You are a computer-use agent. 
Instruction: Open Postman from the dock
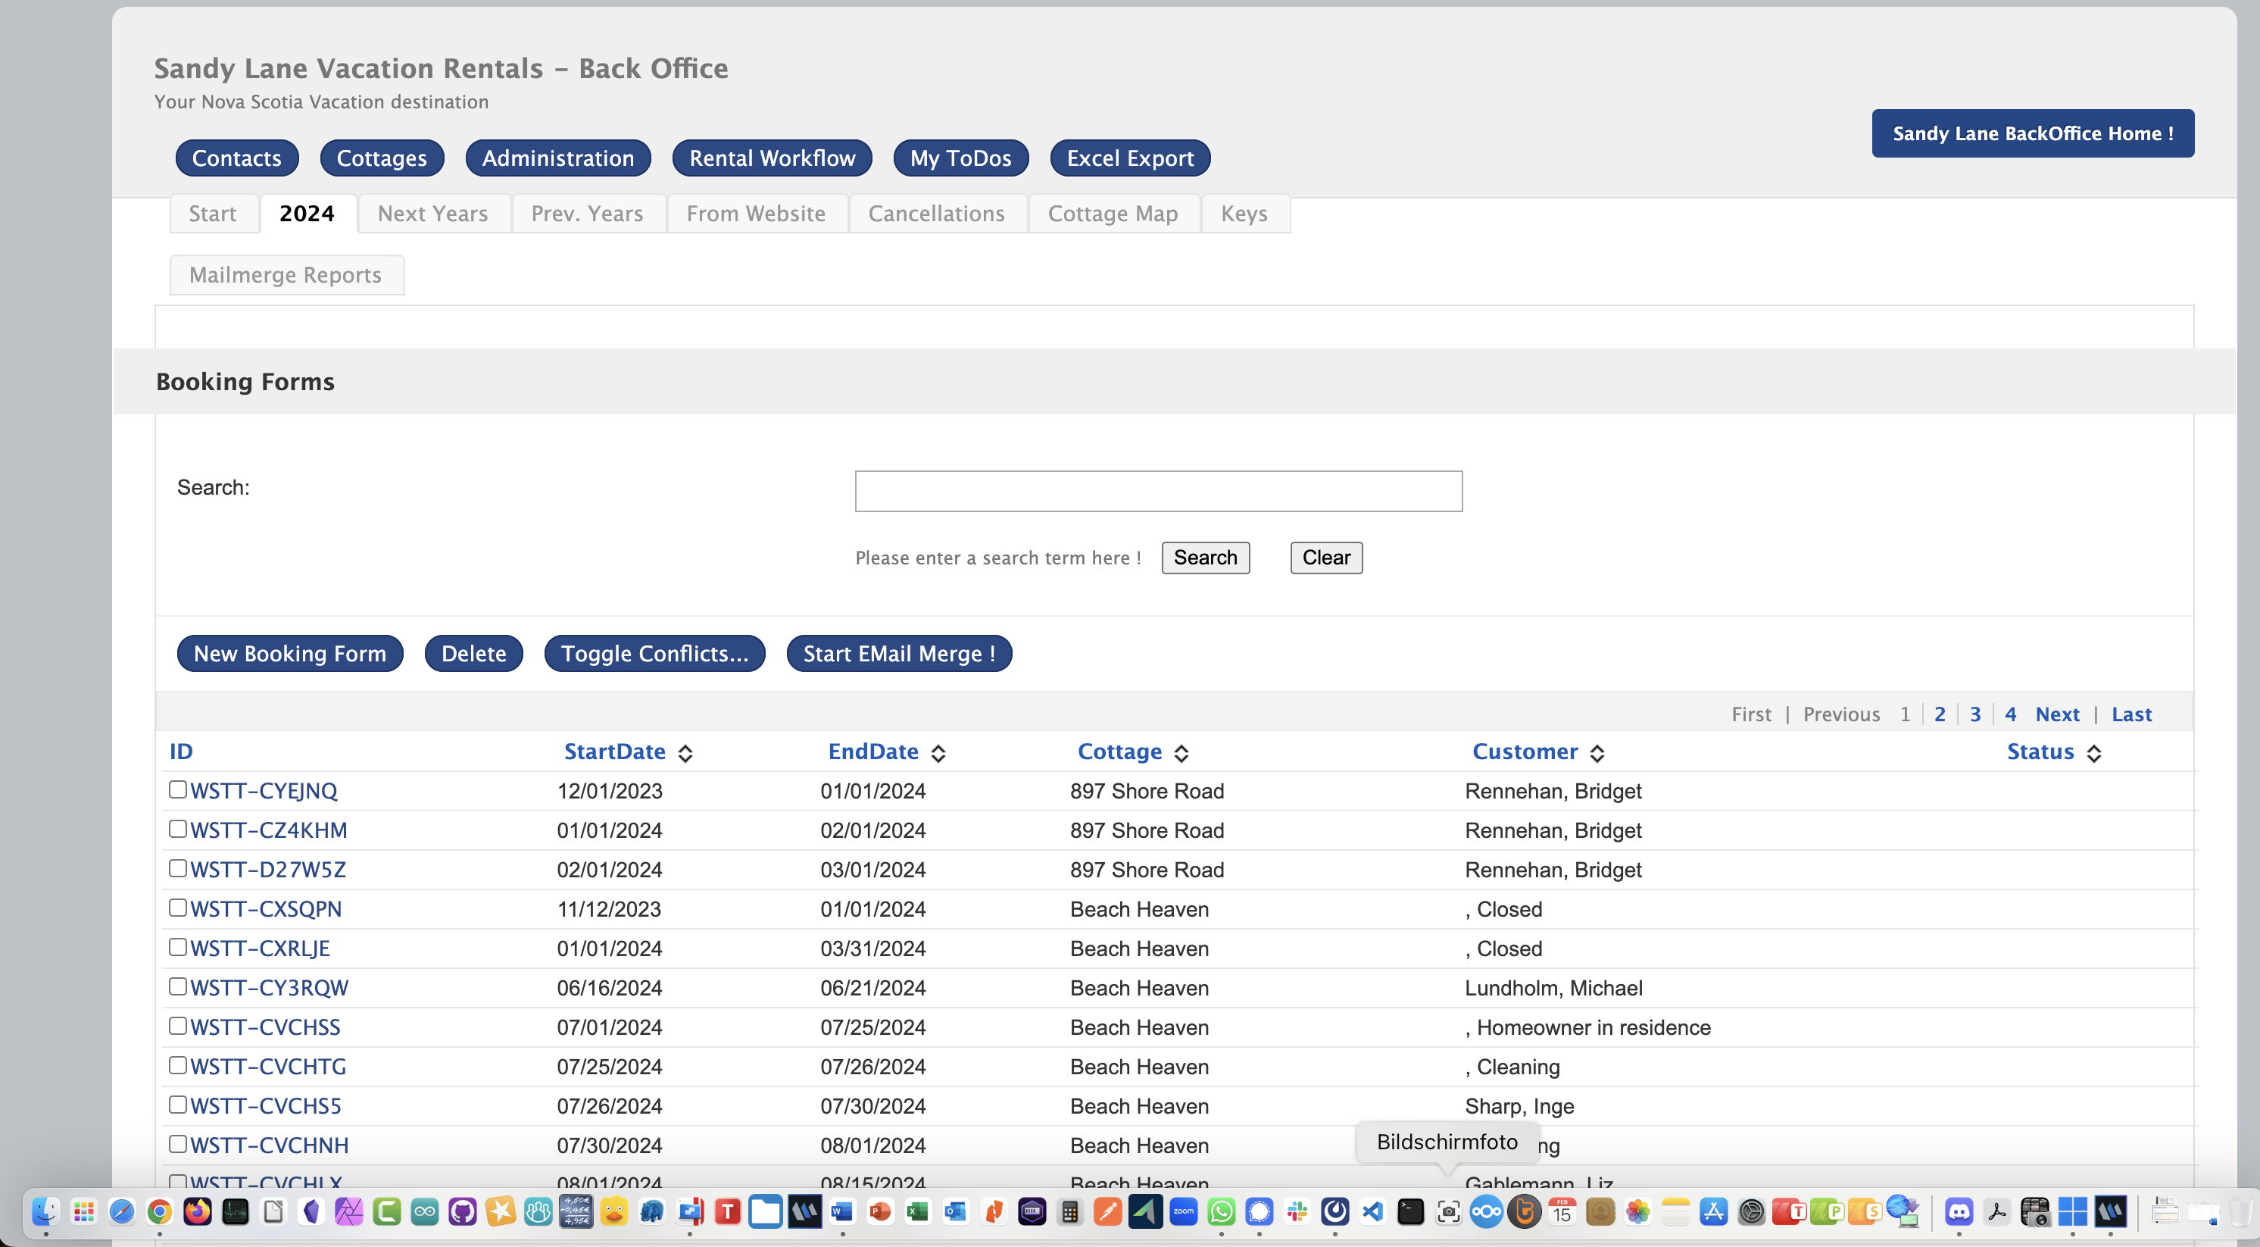click(1107, 1212)
